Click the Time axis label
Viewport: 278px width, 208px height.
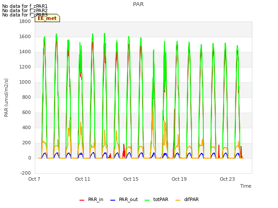(246, 186)
